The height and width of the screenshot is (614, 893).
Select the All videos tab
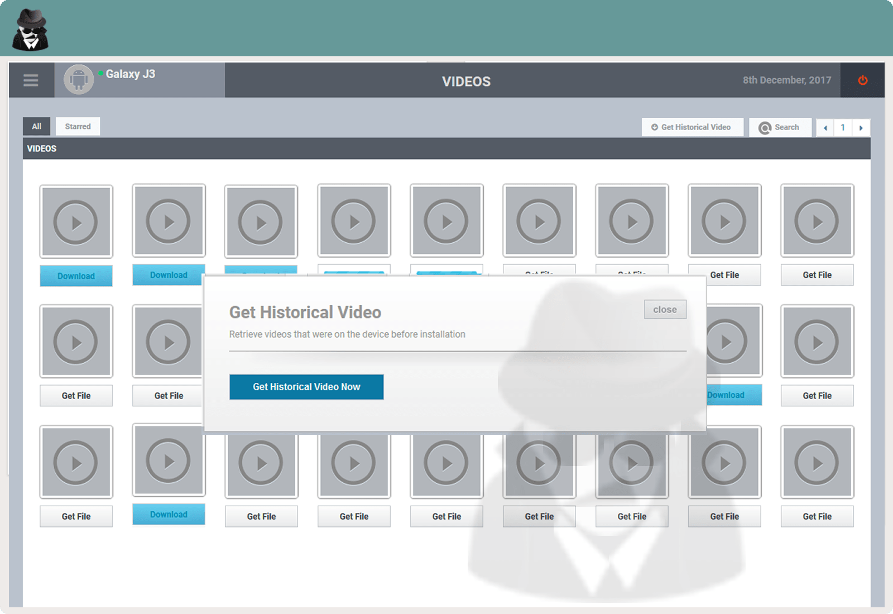(36, 126)
